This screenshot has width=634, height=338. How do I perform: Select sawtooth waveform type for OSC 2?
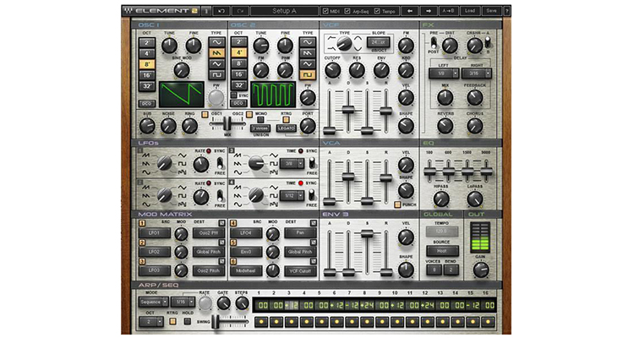click(x=308, y=53)
